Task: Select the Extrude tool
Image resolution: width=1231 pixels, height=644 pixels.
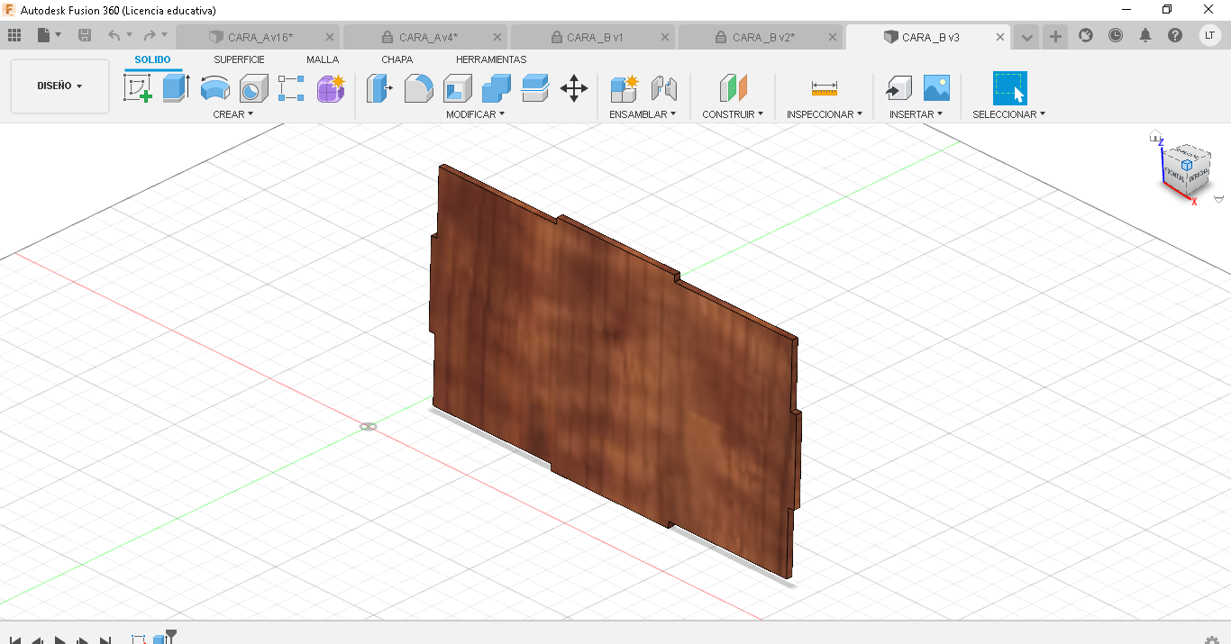Action: coord(176,88)
